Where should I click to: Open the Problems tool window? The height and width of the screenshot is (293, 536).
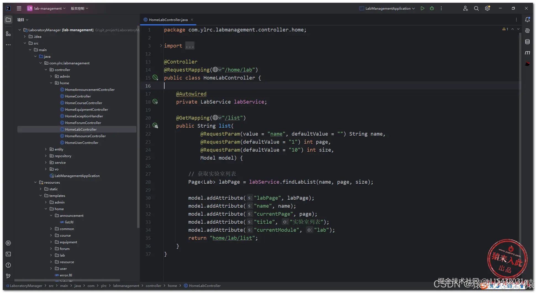(x=8, y=265)
